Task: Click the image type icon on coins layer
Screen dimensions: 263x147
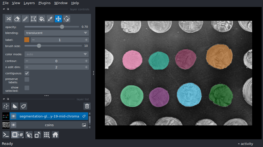Action: click(x=84, y=125)
